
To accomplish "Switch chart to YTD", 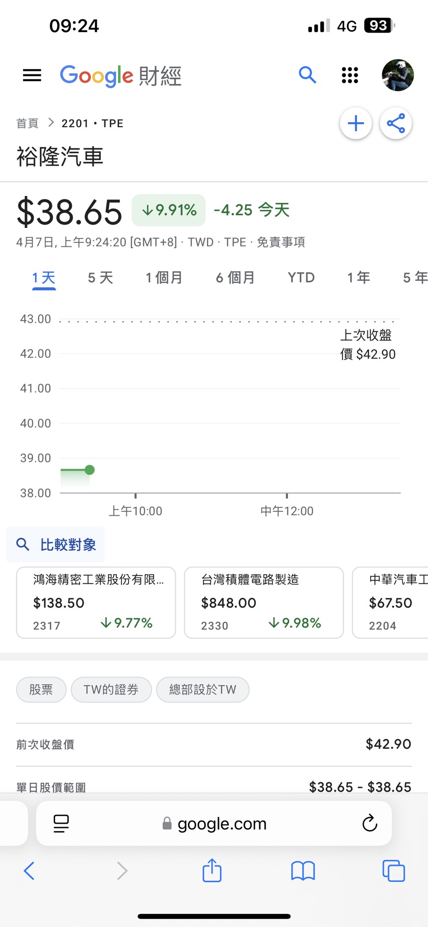I will pyautogui.click(x=301, y=278).
